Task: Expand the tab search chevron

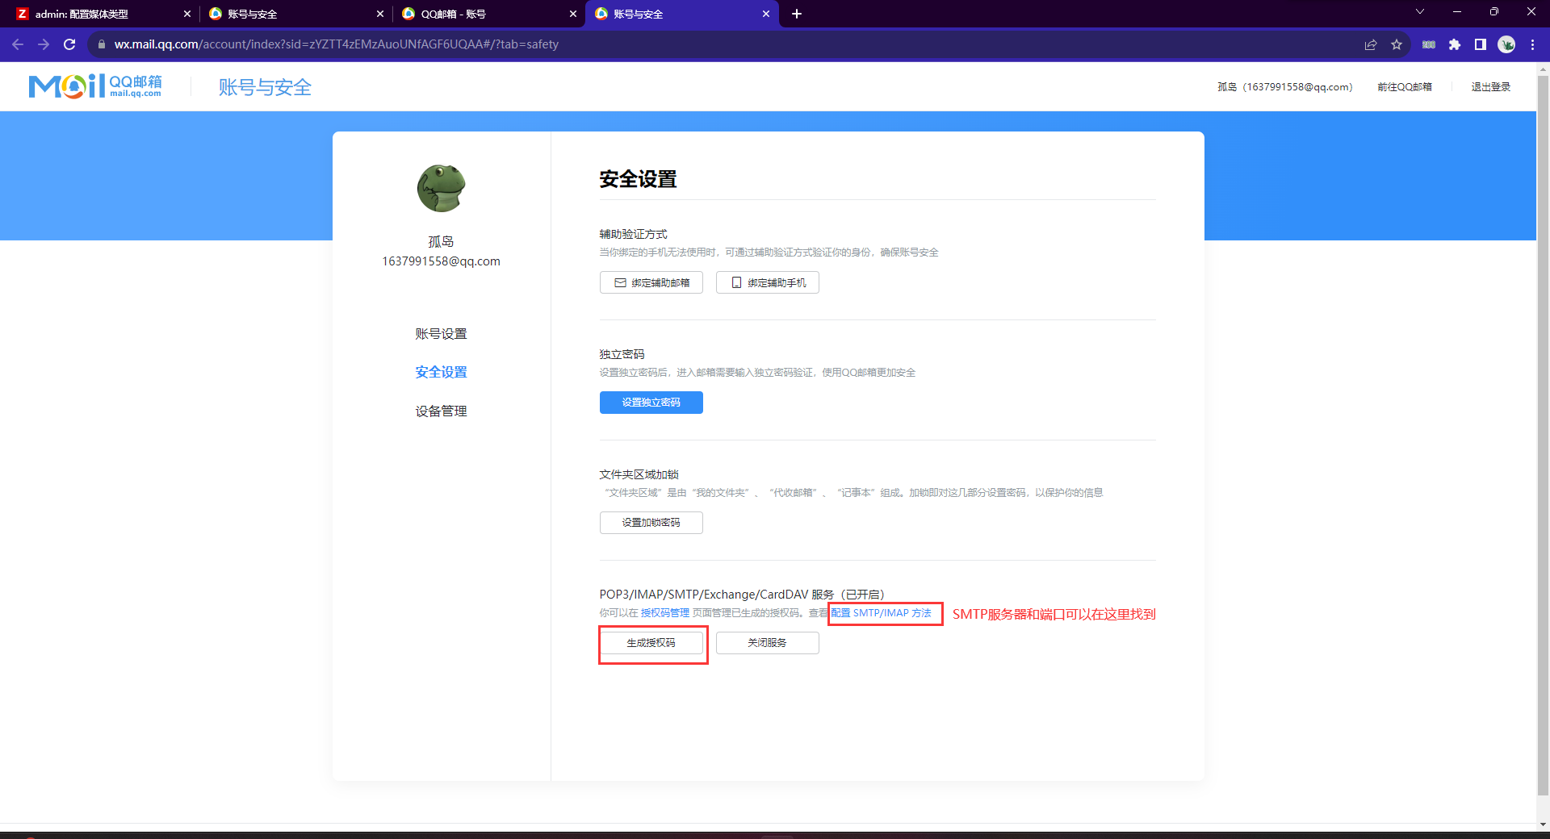Action: [x=1420, y=12]
